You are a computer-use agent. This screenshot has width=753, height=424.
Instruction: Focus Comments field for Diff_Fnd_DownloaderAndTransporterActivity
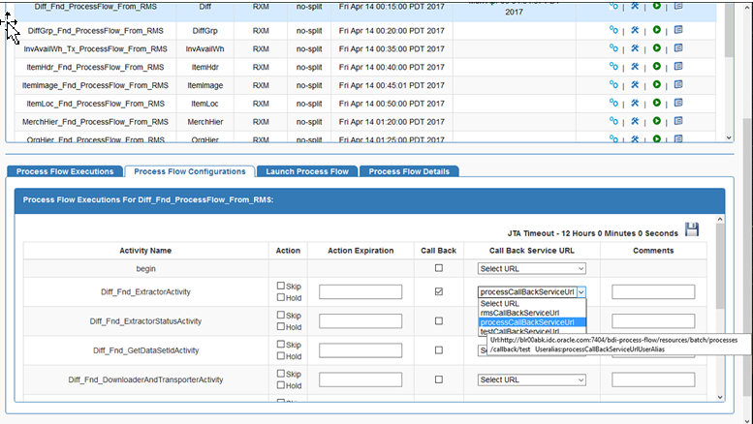(x=653, y=379)
